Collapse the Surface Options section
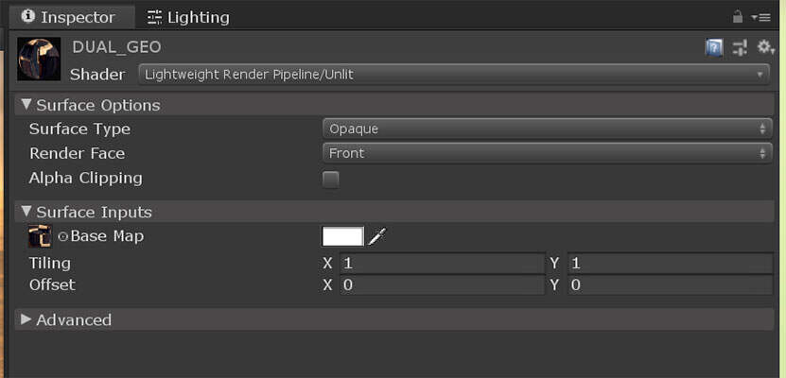Viewport: 786px width, 378px height. [26, 105]
